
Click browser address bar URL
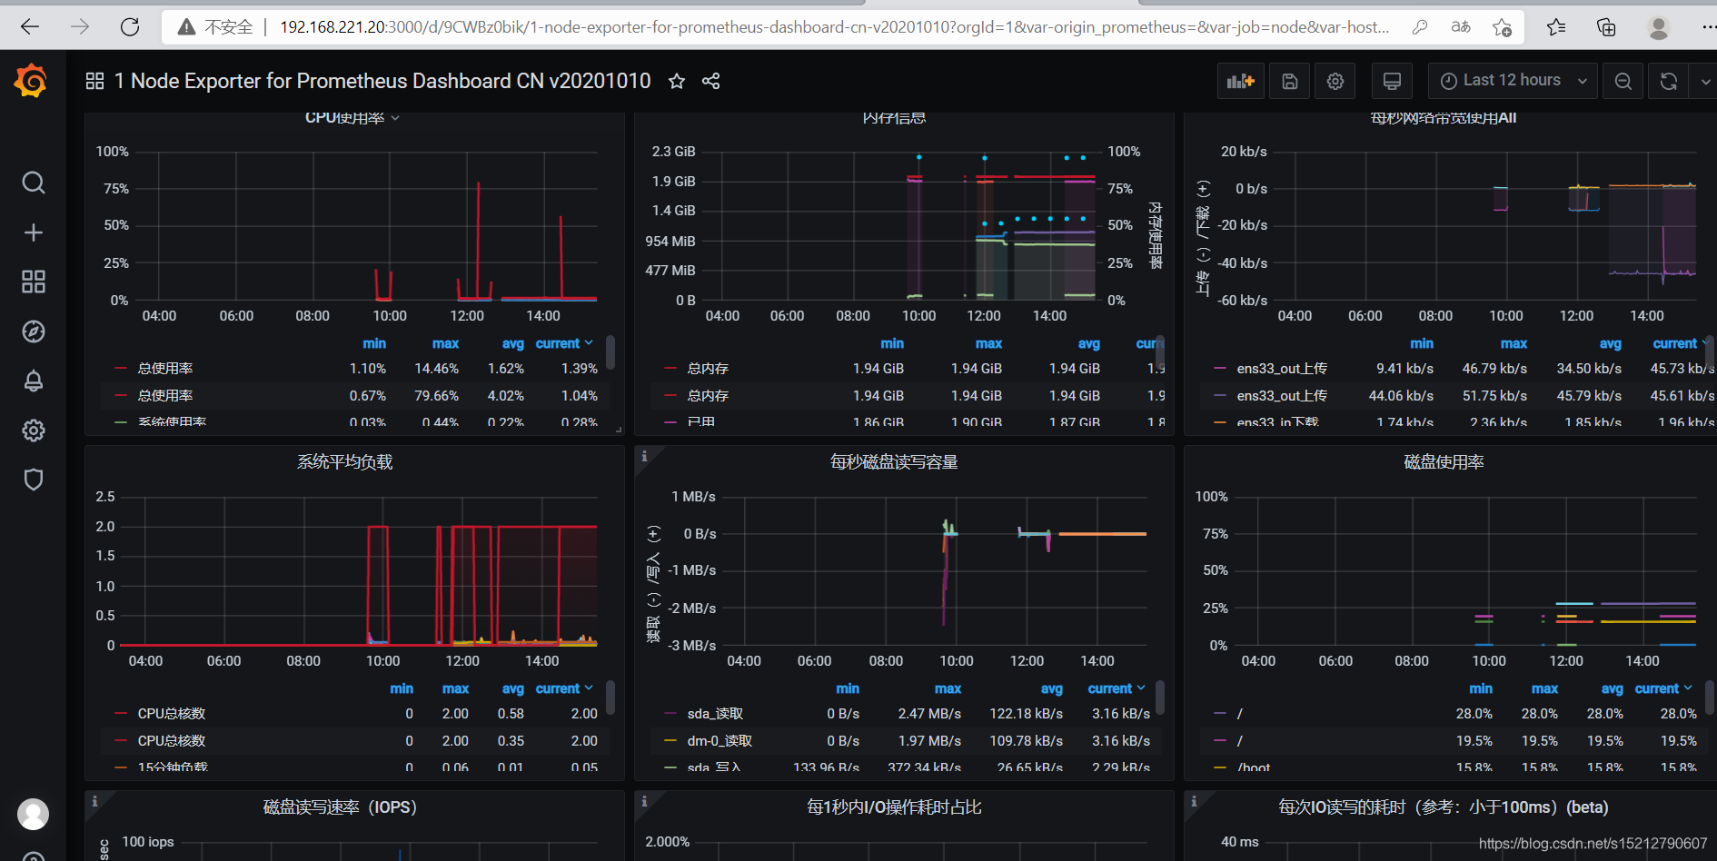pos(834,27)
